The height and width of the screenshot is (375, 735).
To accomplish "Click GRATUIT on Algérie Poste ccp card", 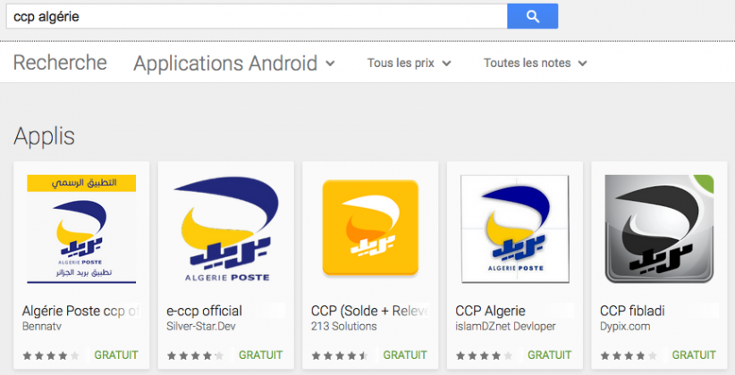I will 115,355.
